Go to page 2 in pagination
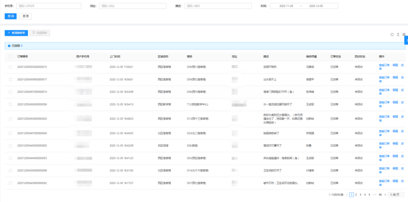The width and height of the screenshot is (408, 202). coord(356,194)
